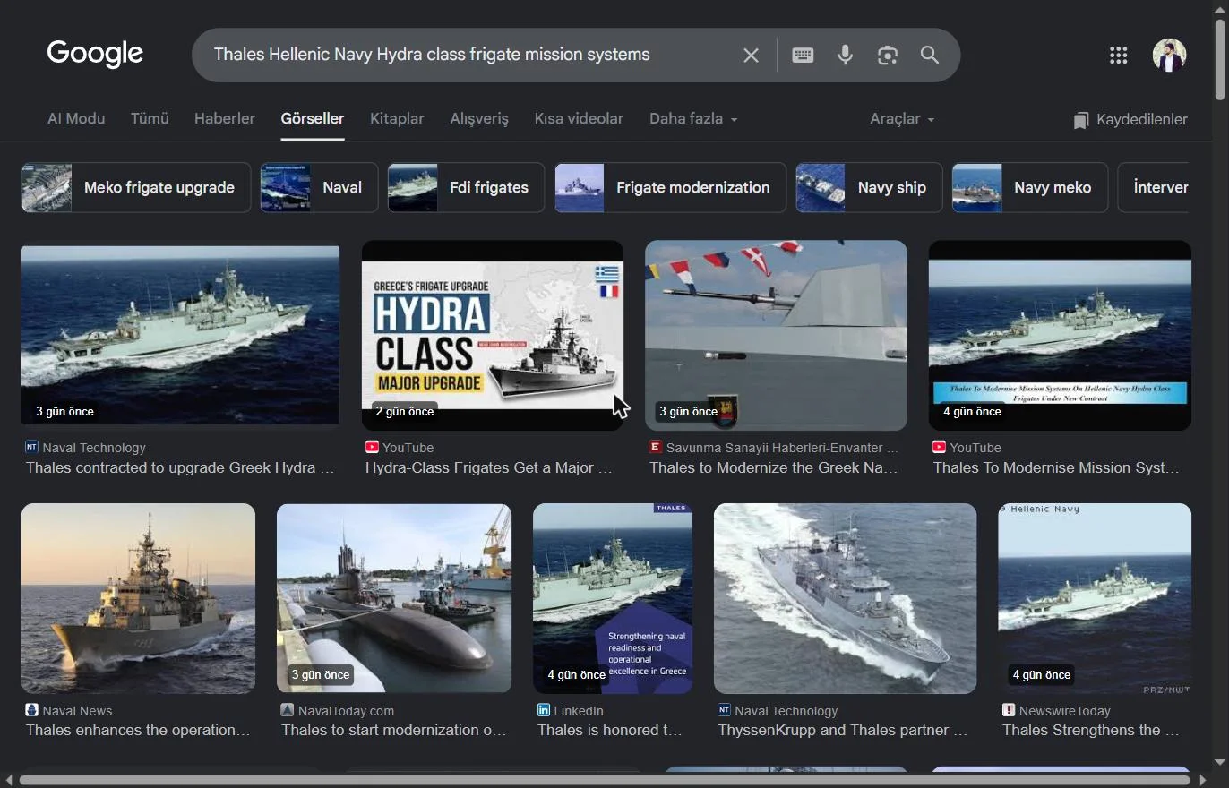The image size is (1229, 788).
Task: Click the vertical scrollbar thumb
Action: [1220, 58]
